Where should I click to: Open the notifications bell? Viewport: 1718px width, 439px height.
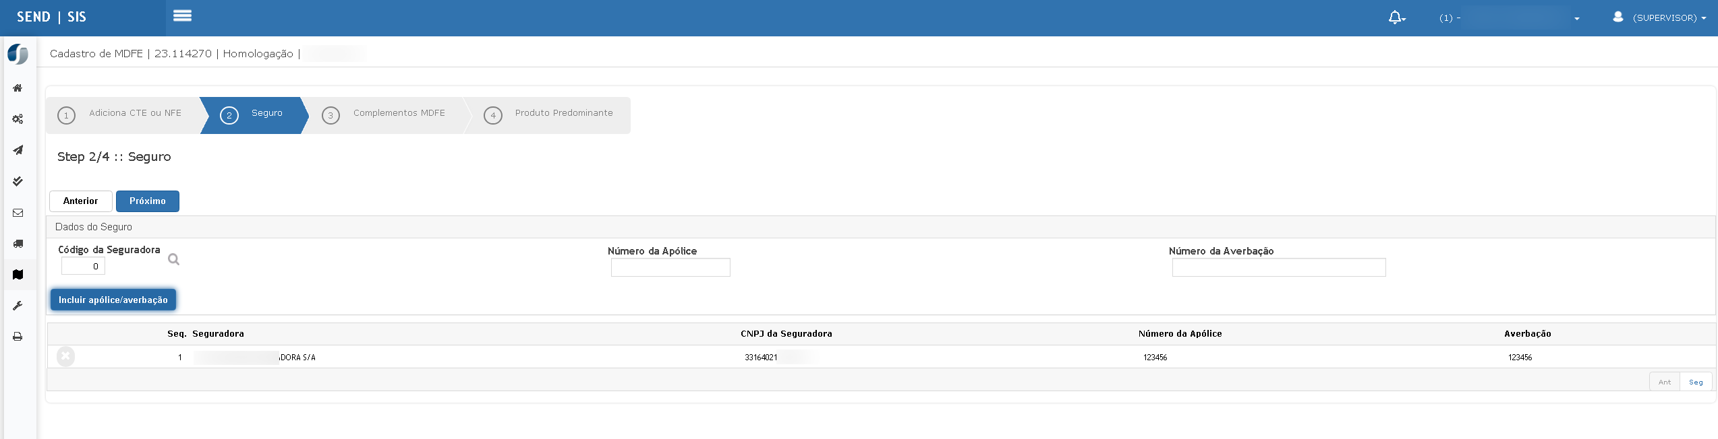point(1396,18)
